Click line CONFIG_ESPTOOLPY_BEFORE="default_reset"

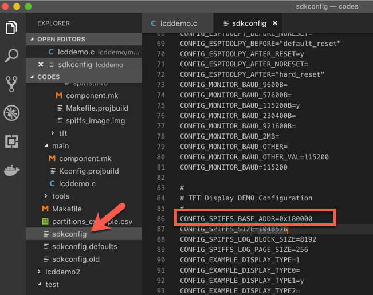point(261,44)
